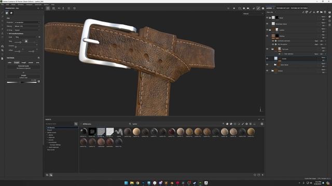This screenshot has width=332, height=186.
Task: Toggle the height channel button
Action: click(17, 63)
